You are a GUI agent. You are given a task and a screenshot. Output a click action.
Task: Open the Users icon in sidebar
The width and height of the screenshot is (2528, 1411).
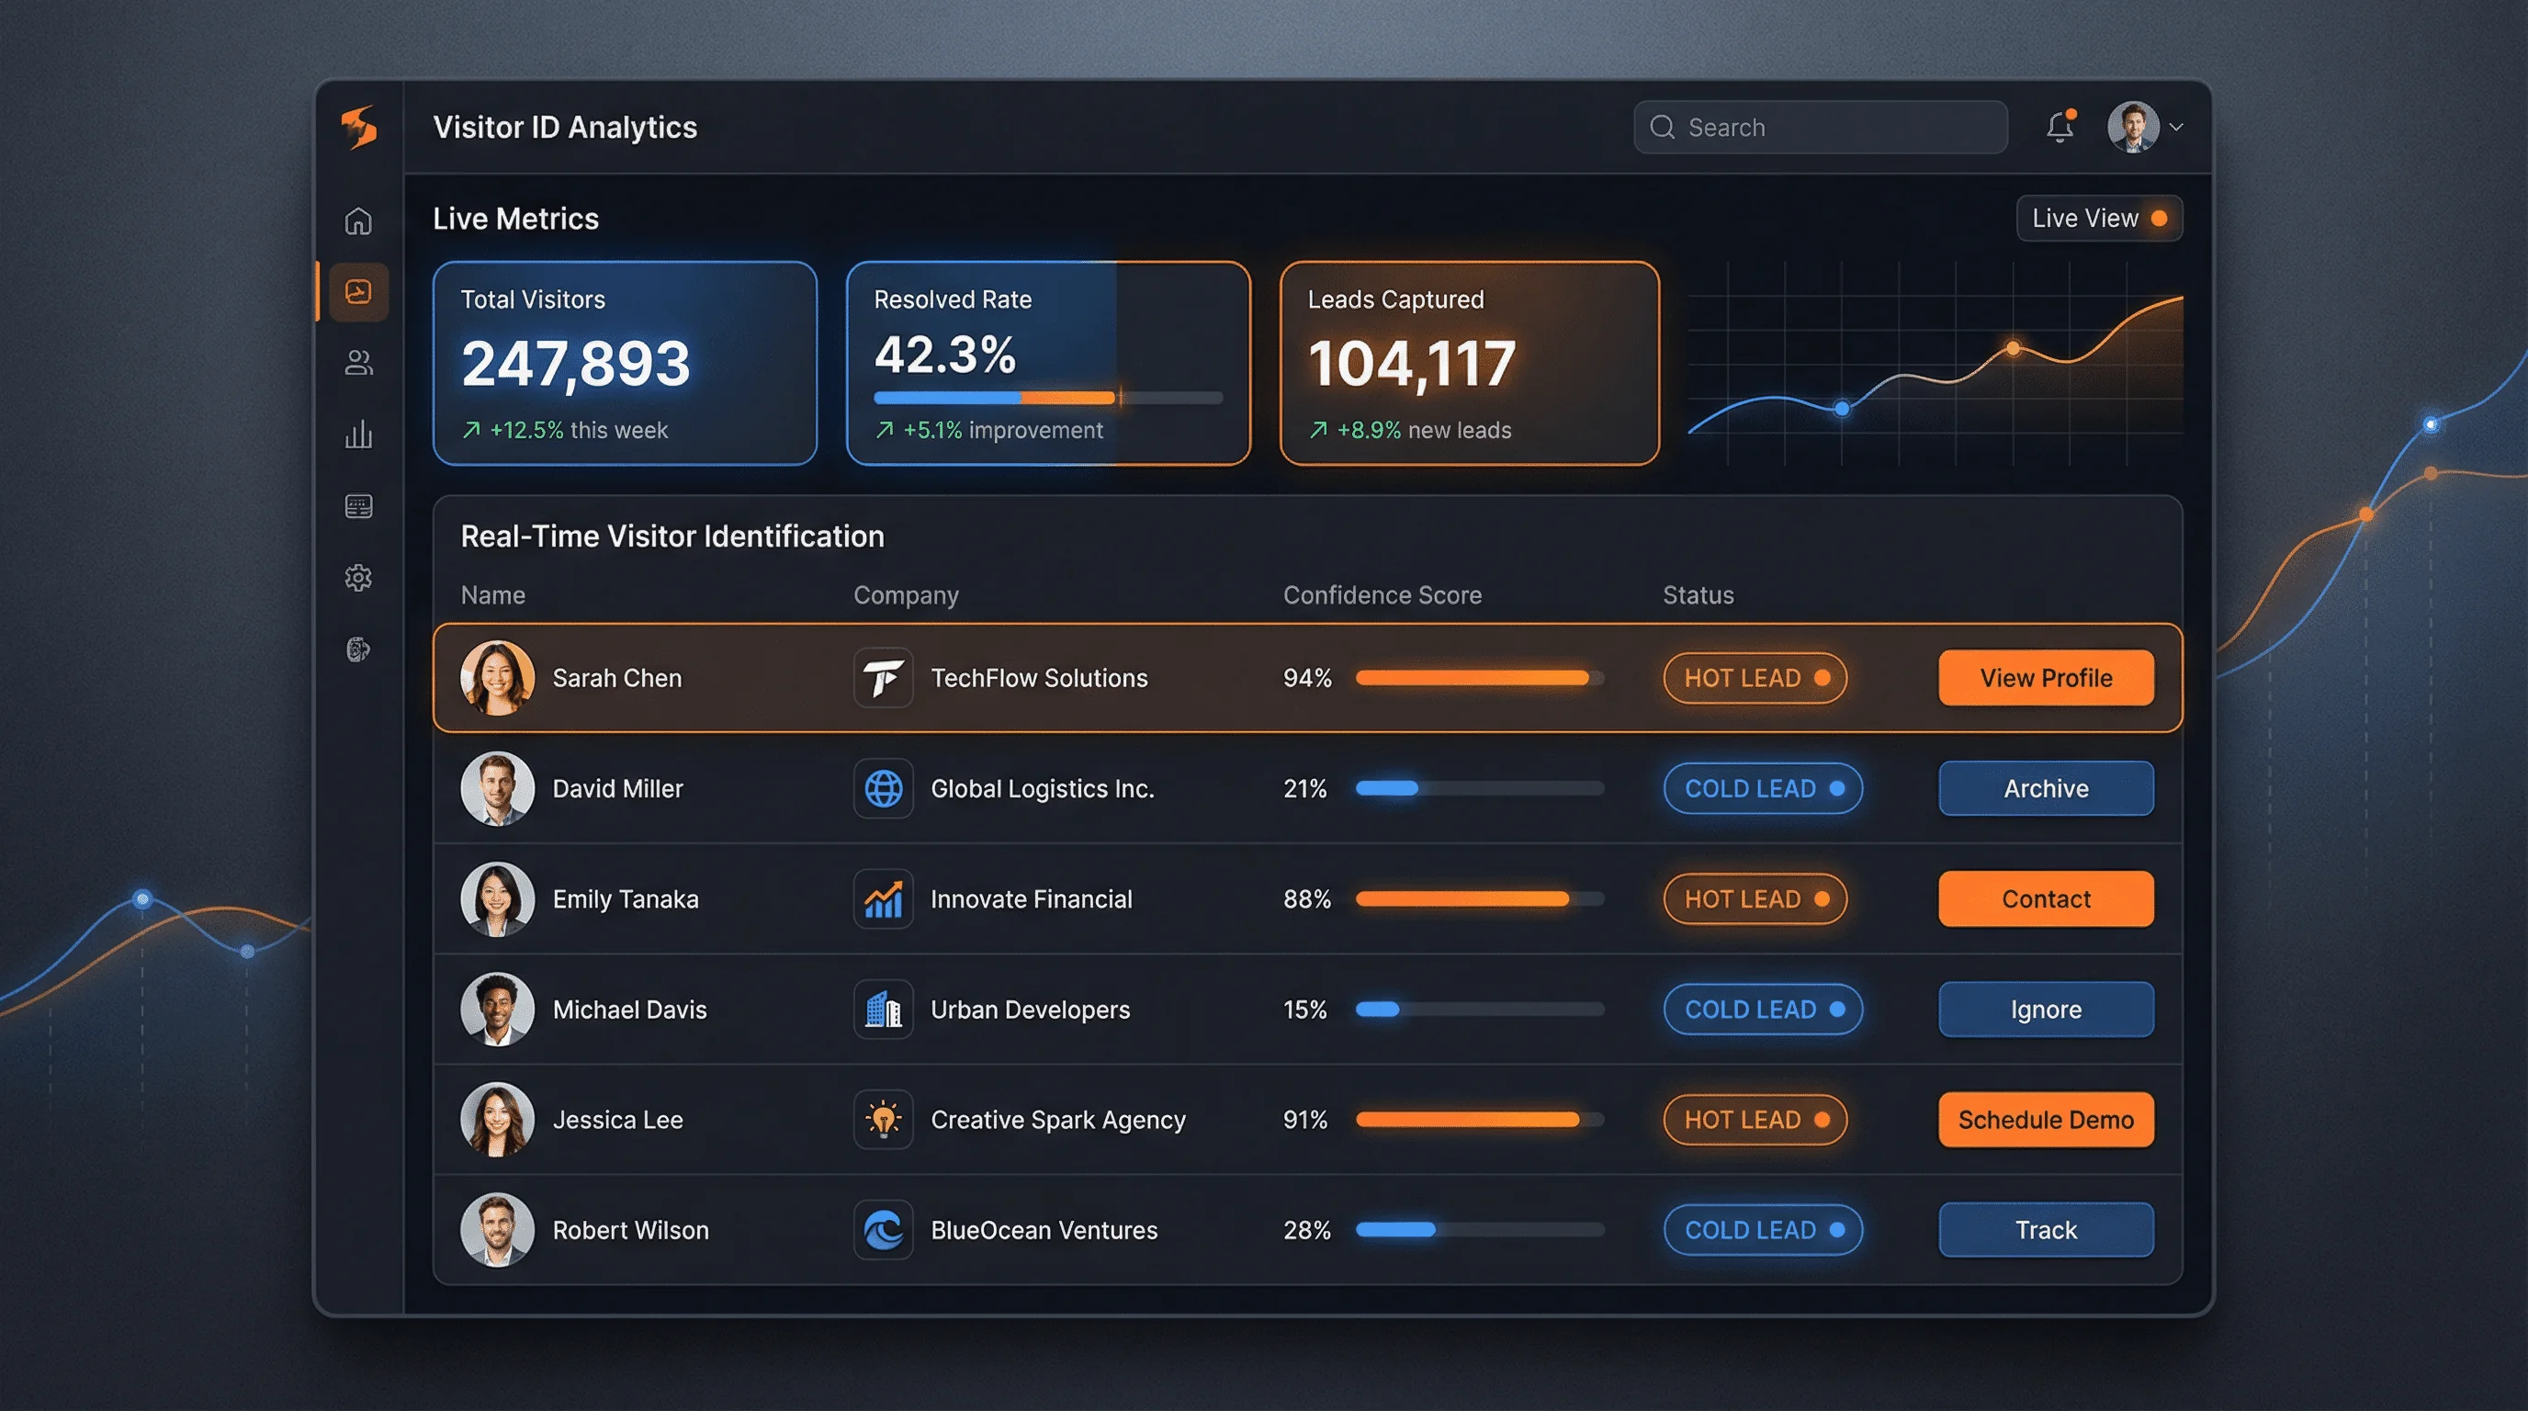point(358,363)
